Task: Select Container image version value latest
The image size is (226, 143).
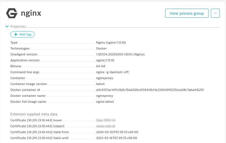Action: pos(100,84)
